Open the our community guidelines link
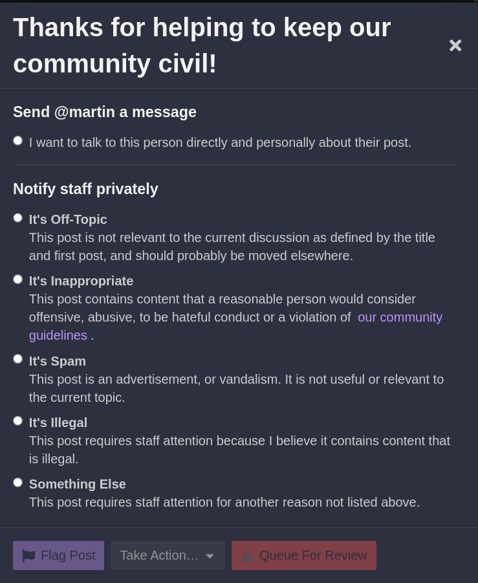Viewport: 478px width, 583px height. click(x=235, y=326)
